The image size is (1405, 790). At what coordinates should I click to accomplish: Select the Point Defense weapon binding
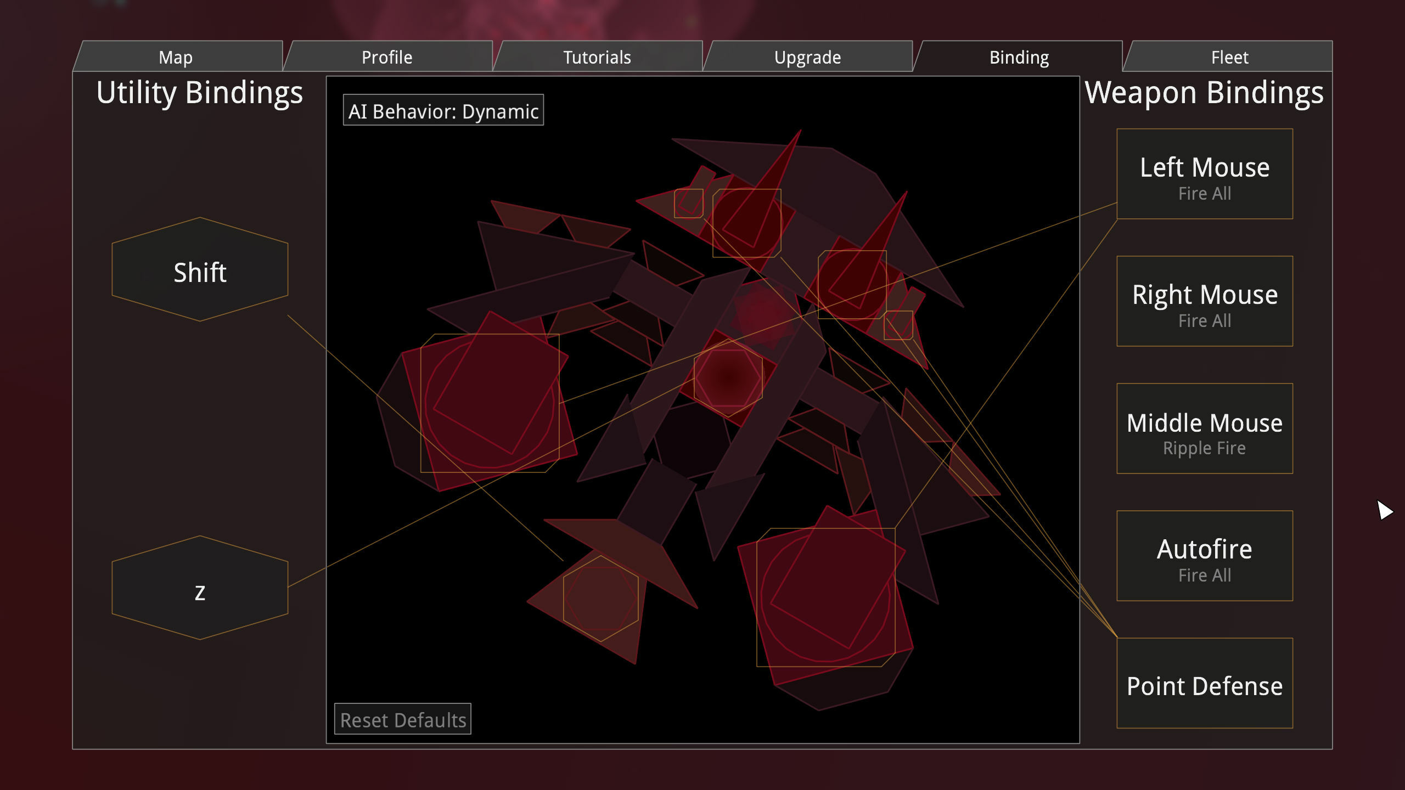pos(1204,687)
